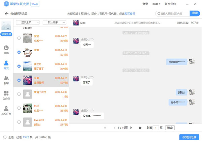Click own avatar beside 你今天 message
The image size is (202, 142).
pos(192,102)
